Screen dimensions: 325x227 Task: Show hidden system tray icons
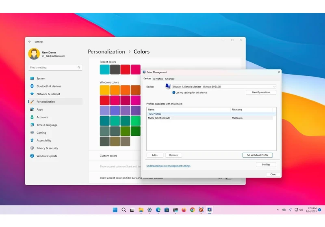coord(278,210)
